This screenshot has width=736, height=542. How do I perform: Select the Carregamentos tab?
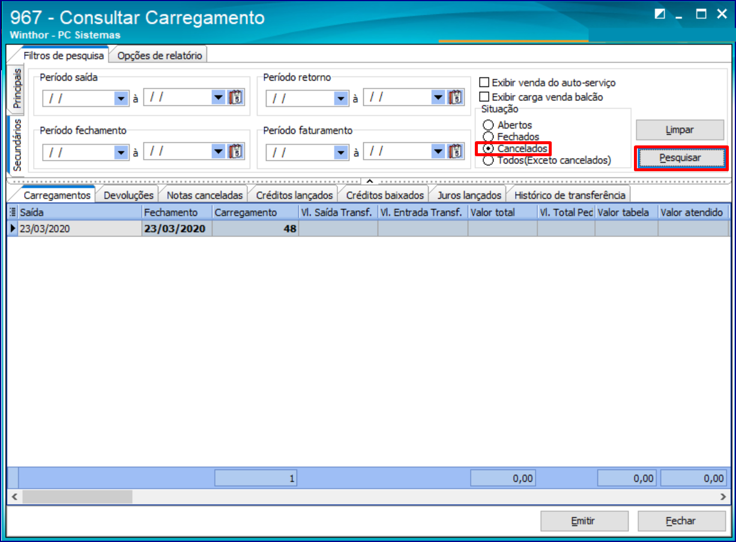click(57, 195)
